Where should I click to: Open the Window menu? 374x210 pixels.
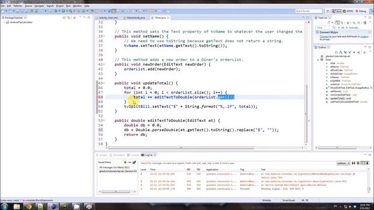77,6
